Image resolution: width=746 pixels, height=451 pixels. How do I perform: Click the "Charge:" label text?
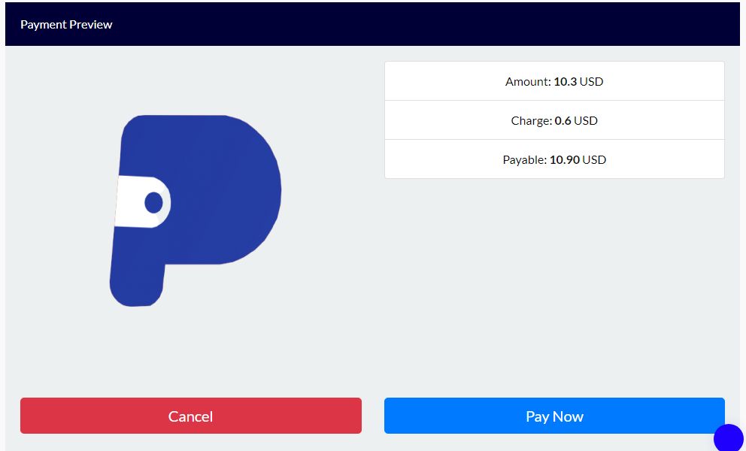pos(532,120)
